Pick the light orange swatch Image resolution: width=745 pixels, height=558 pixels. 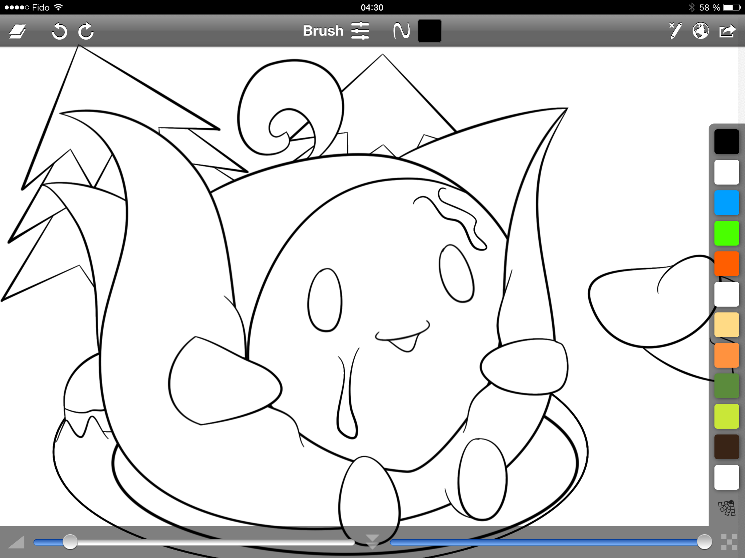727,355
